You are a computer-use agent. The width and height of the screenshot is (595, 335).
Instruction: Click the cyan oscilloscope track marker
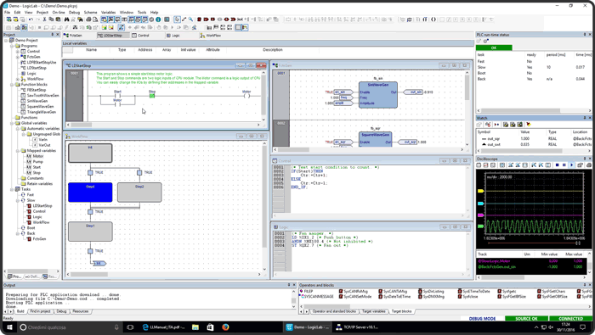(x=480, y=204)
